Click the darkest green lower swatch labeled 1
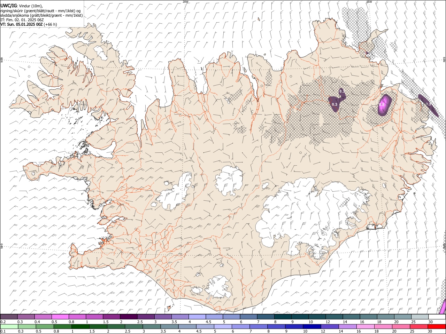This screenshot has height=334, width=446. pyautogui.click(x=80, y=326)
